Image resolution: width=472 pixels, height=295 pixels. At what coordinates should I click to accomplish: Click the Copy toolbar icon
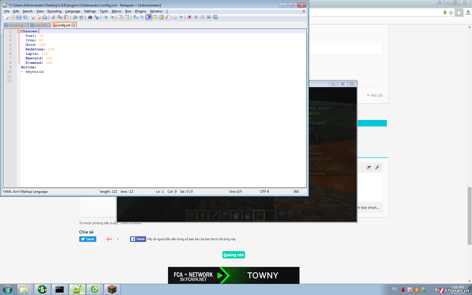(x=60, y=17)
